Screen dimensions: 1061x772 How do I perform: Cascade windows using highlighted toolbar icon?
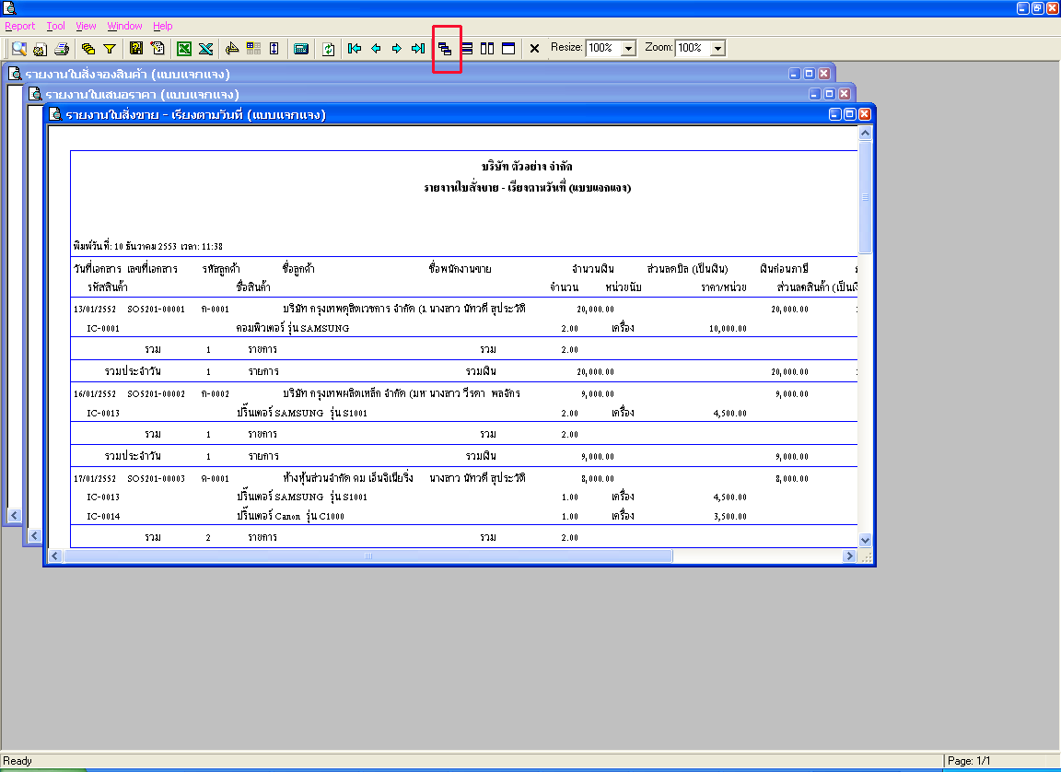click(x=445, y=48)
